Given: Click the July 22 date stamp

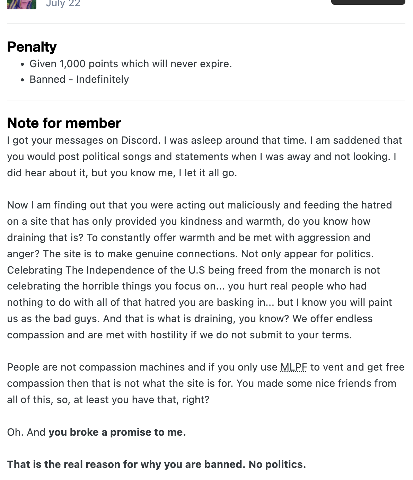Looking at the screenshot, I should click(x=63, y=4).
